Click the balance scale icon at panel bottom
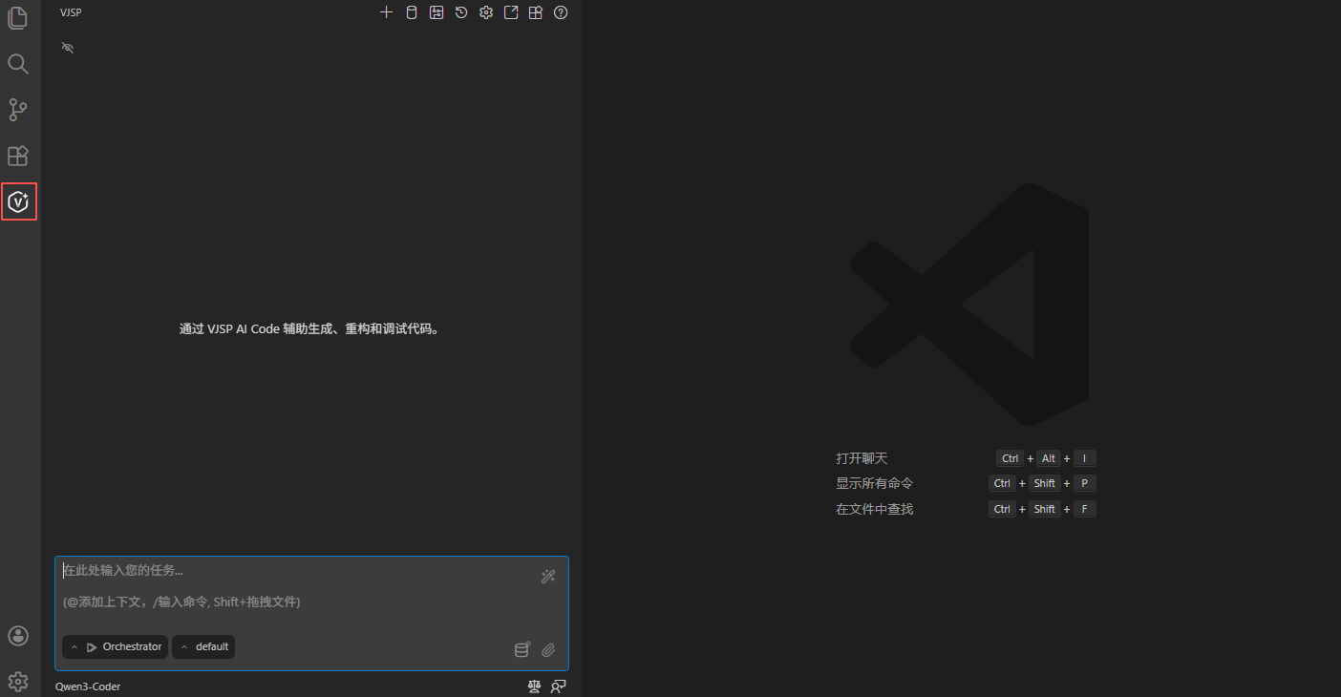This screenshot has height=697, width=1341. 535,686
